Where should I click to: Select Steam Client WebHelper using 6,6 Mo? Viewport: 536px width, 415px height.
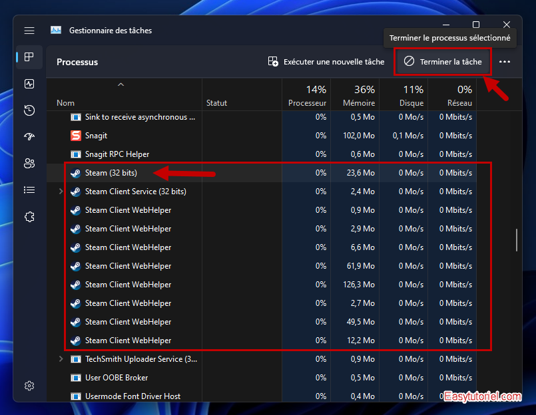point(262,247)
